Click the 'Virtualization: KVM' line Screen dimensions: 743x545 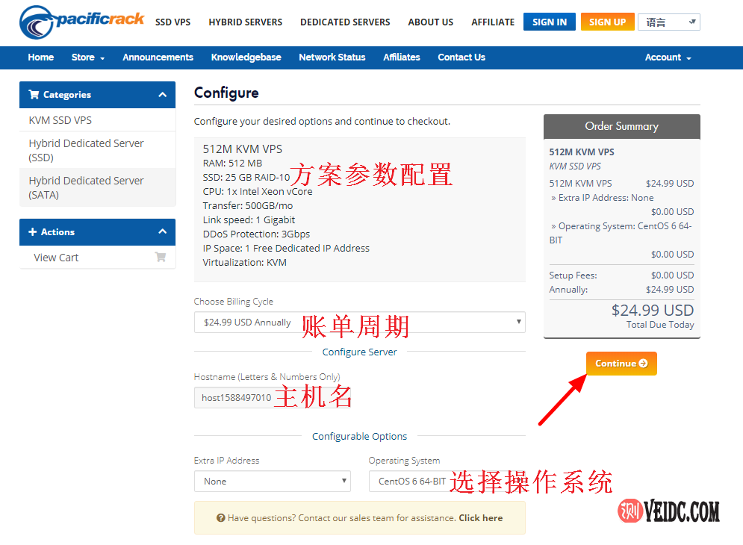click(x=244, y=263)
